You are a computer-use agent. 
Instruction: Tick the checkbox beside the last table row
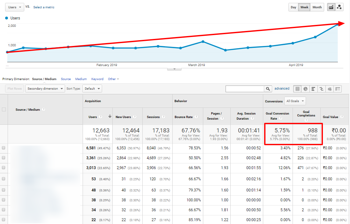[4, 220]
